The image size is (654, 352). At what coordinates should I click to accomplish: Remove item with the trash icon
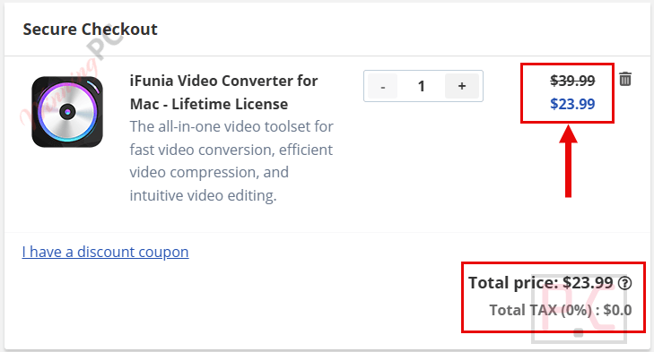click(624, 79)
